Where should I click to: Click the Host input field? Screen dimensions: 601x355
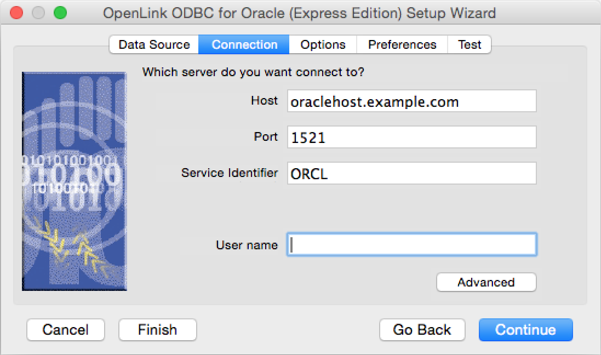411,101
